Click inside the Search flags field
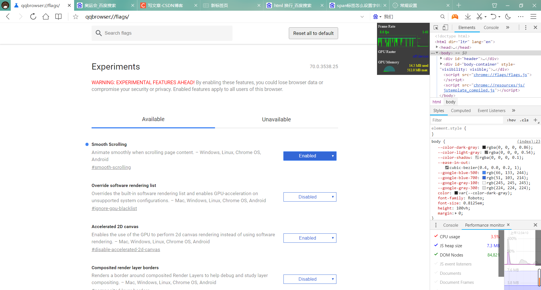The width and height of the screenshot is (541, 290). coord(162,33)
